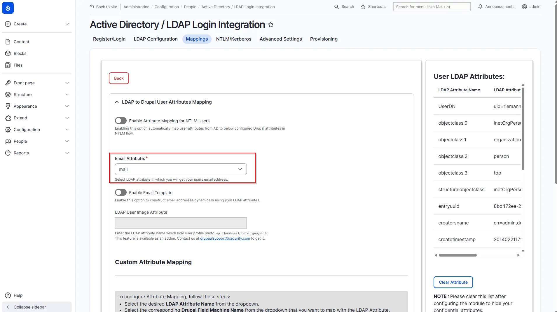Image resolution: width=557 pixels, height=312 pixels.
Task: Click the Content page icon in sidebar
Action: click(8, 42)
